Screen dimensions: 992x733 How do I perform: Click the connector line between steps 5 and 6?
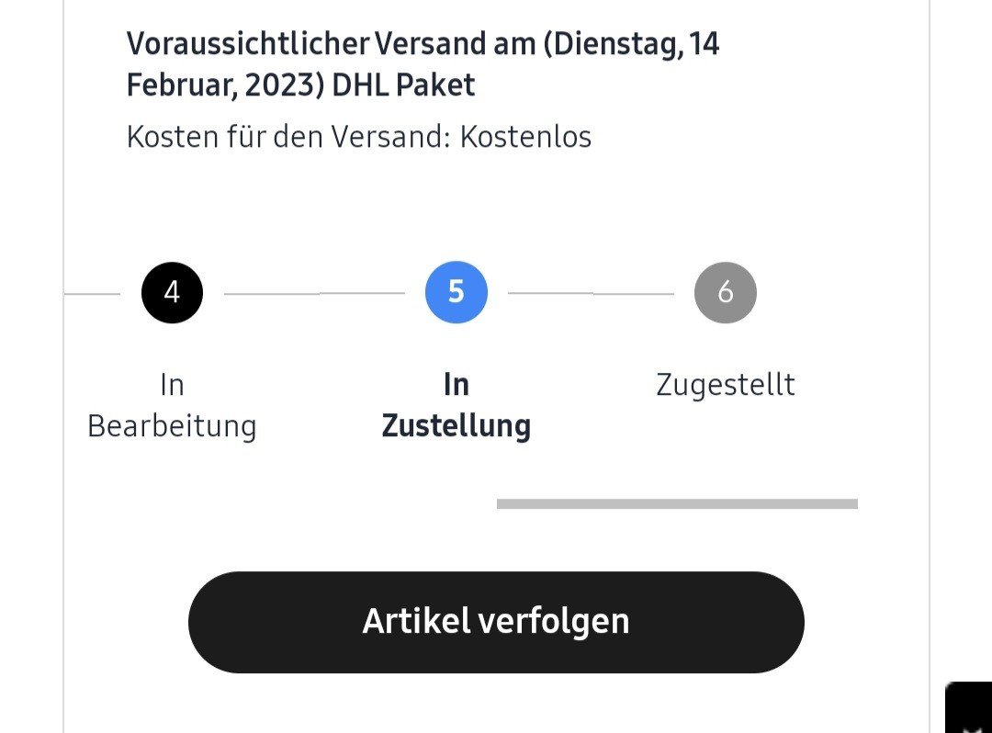click(591, 294)
